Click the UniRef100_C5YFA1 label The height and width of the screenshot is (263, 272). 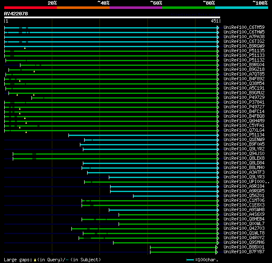coord(244,126)
